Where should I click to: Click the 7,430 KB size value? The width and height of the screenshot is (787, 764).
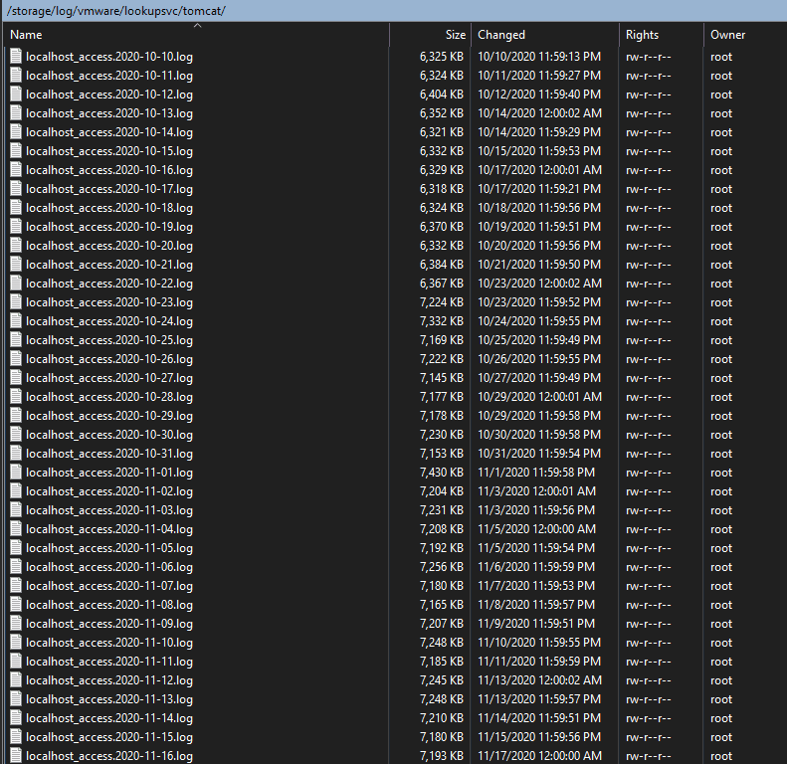click(442, 473)
